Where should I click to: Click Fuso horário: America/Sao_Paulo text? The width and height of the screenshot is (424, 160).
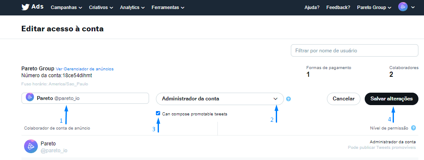(x=55, y=84)
